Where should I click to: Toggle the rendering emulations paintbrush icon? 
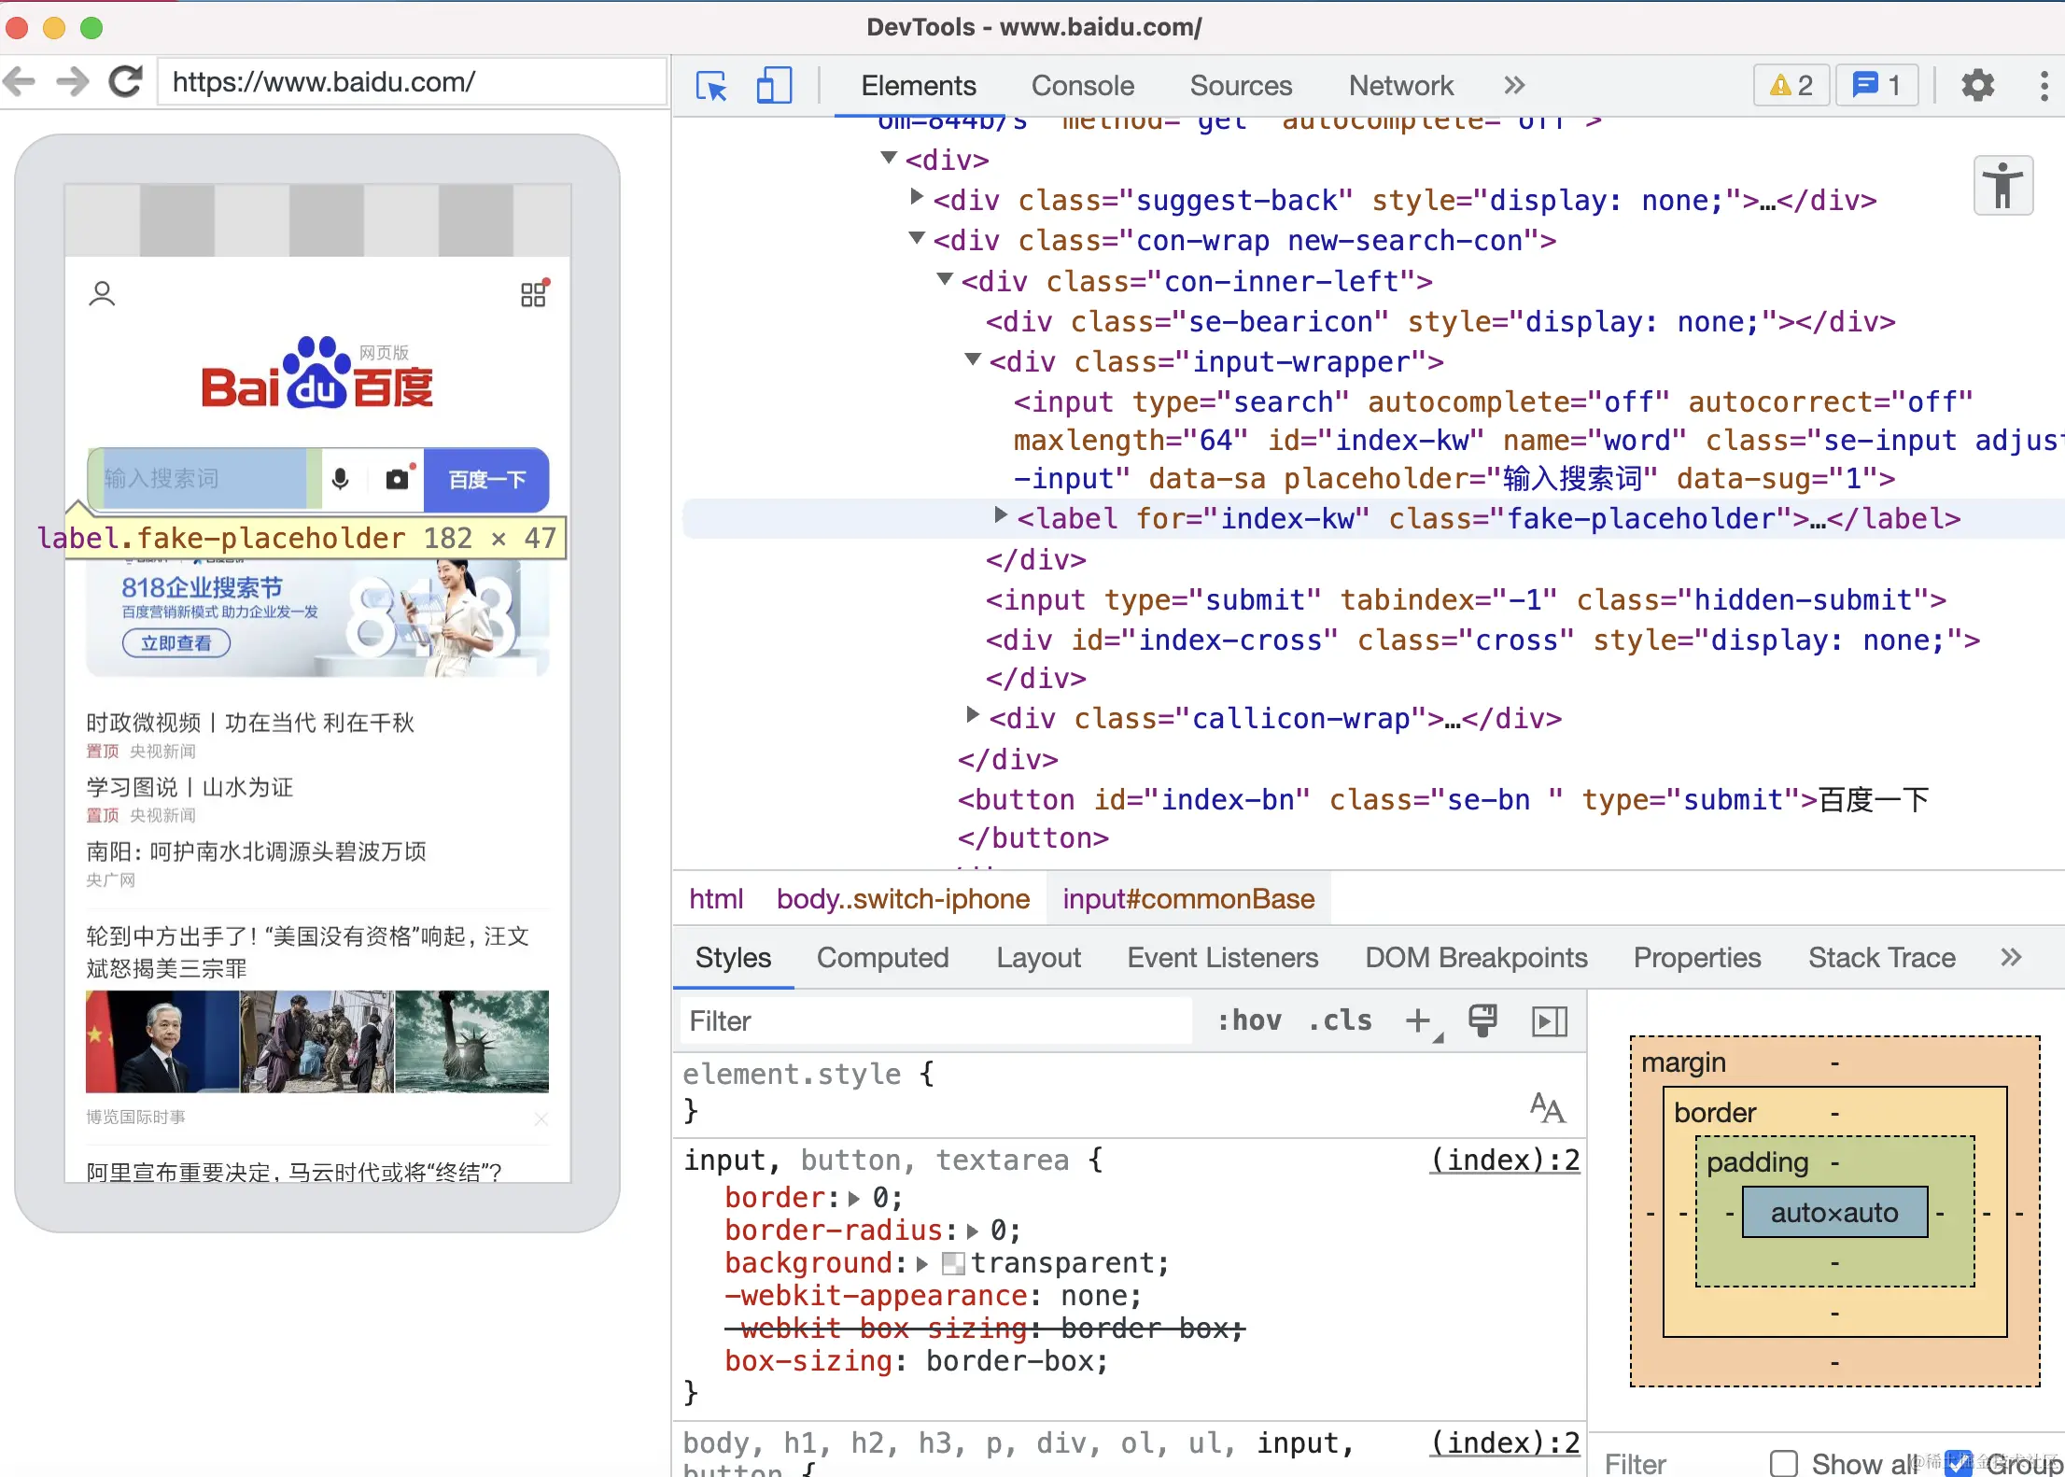click(x=1482, y=1020)
